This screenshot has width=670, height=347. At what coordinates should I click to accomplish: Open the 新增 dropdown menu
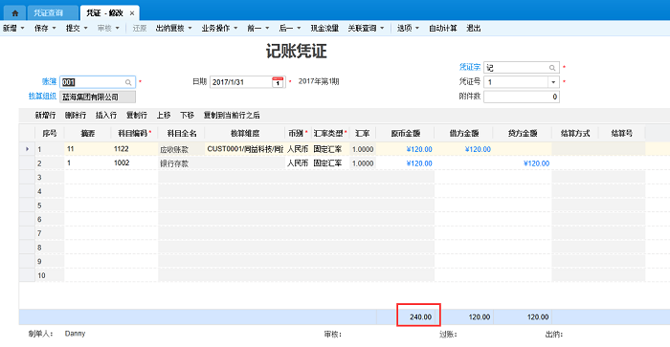click(13, 28)
